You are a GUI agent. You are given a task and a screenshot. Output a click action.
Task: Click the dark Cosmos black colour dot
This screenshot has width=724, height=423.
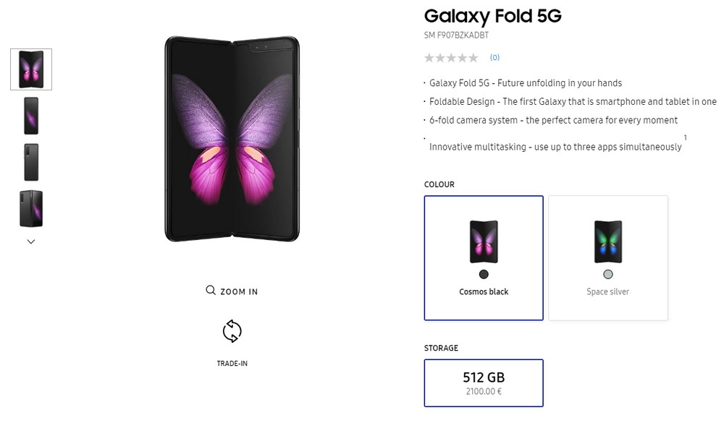pos(484,275)
